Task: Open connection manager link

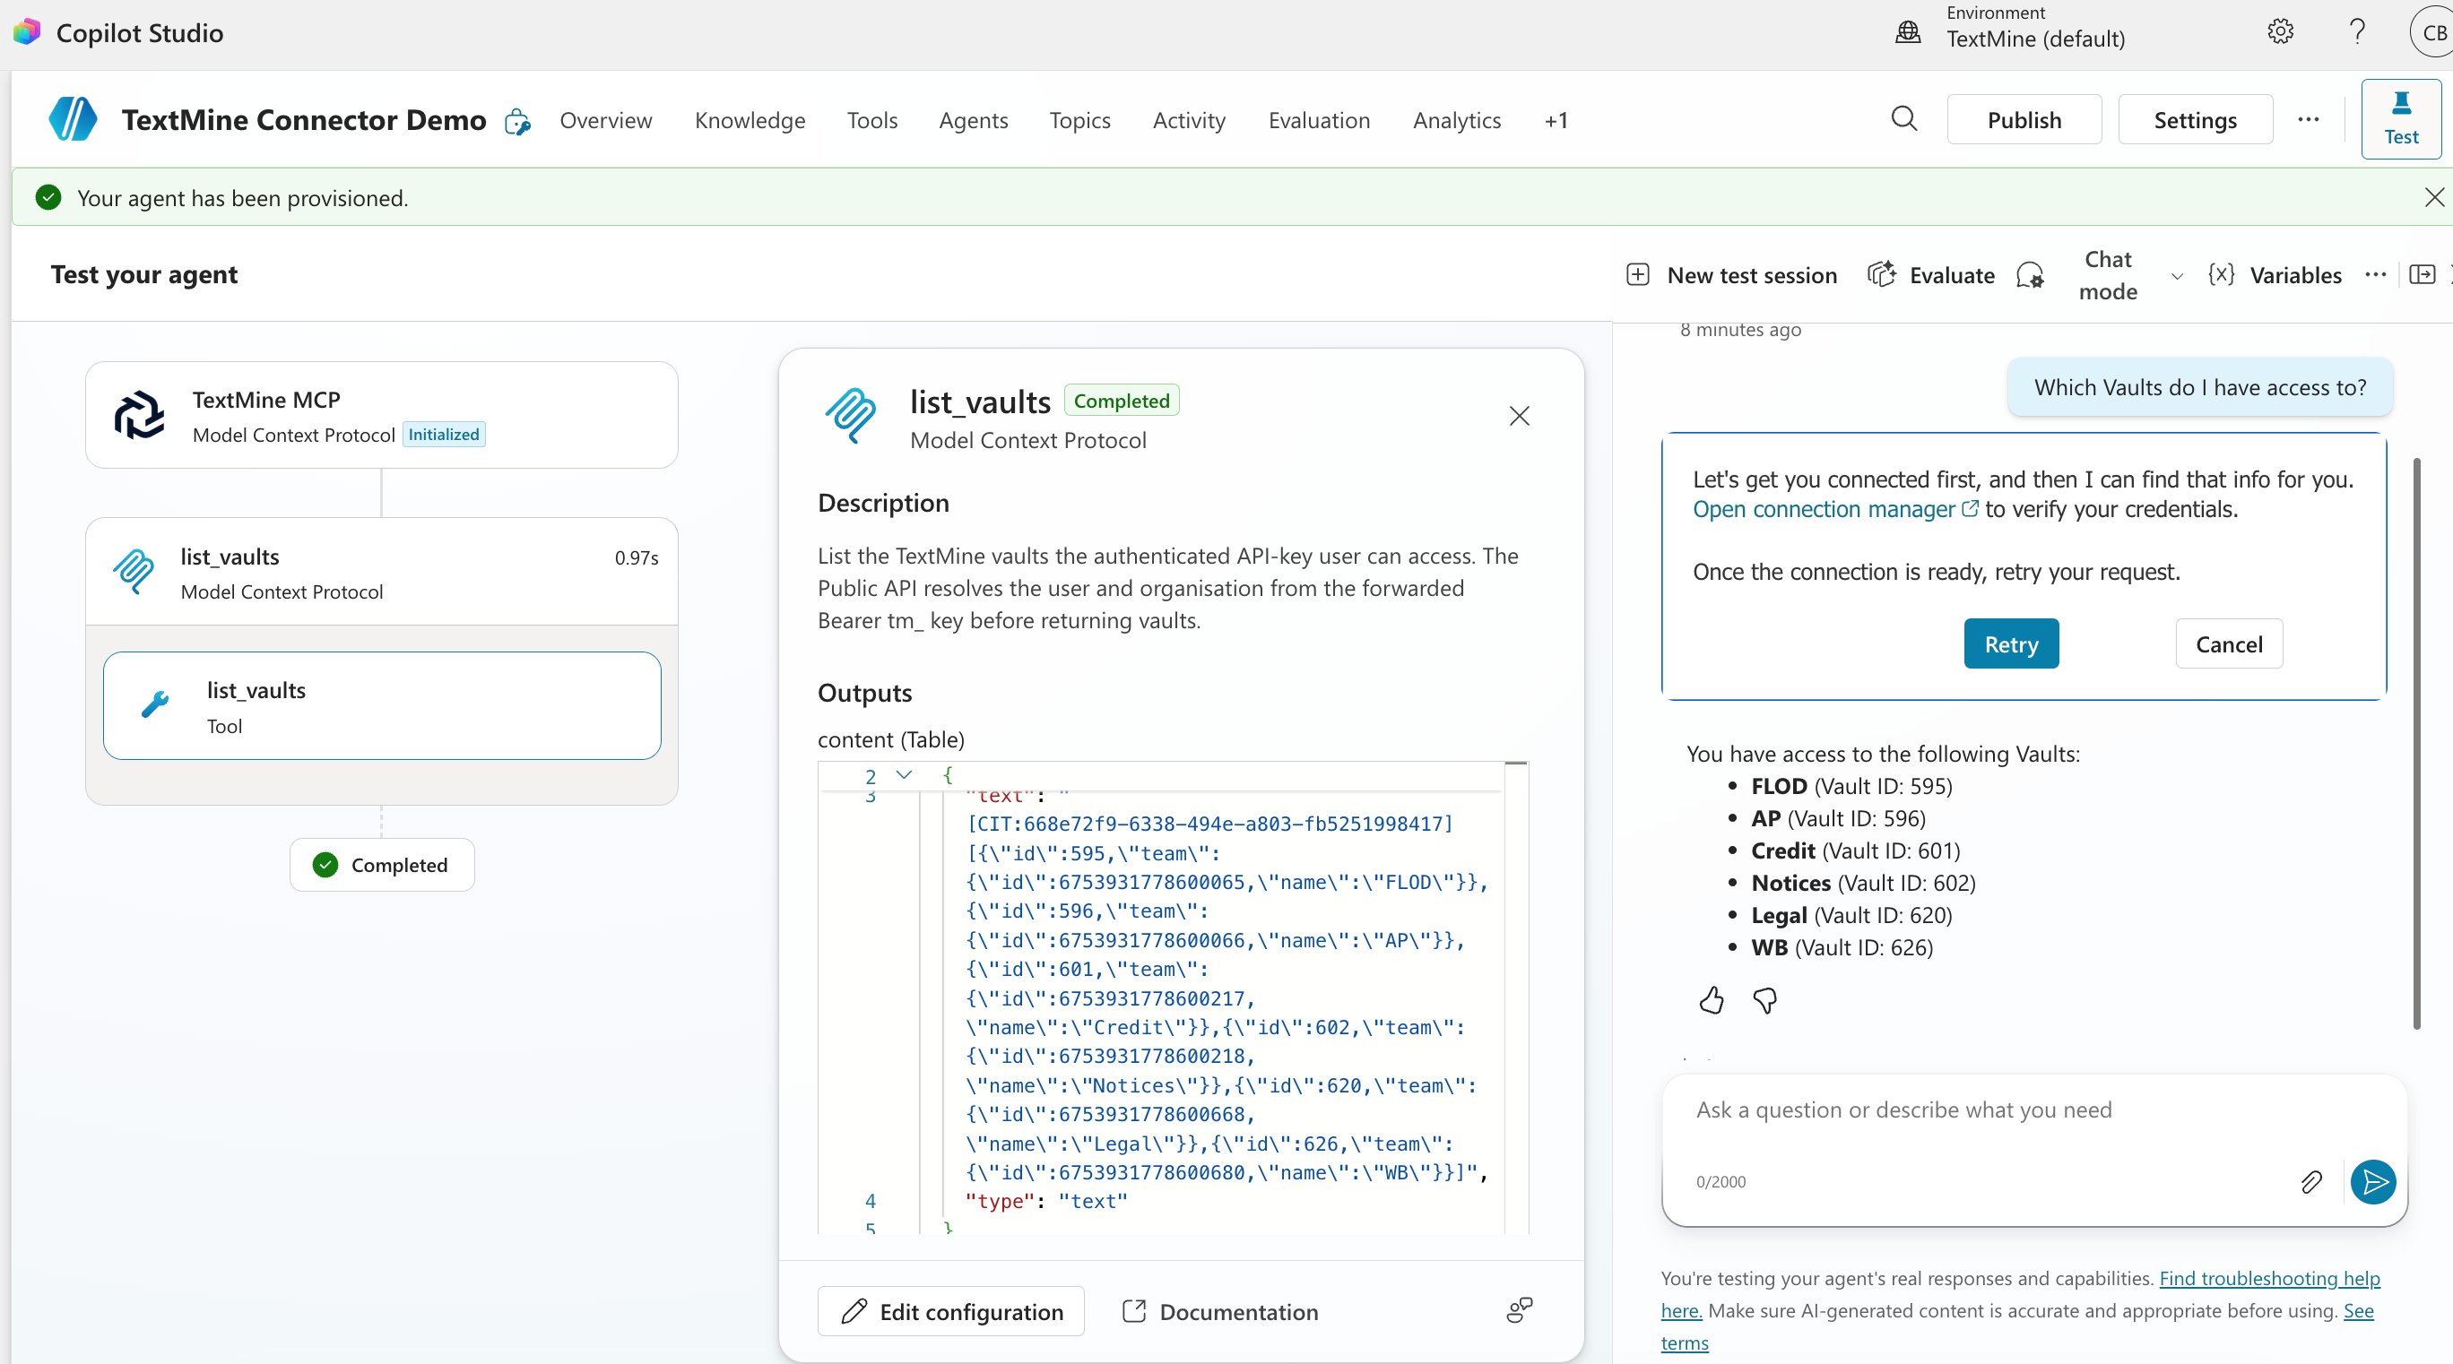Action: (1835, 509)
